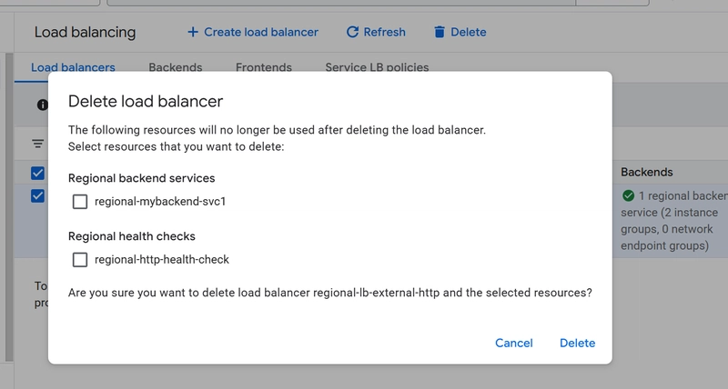This screenshot has height=389, width=728.
Task: Uncheck the selected load balancer row checkbox
Action: coord(37,195)
